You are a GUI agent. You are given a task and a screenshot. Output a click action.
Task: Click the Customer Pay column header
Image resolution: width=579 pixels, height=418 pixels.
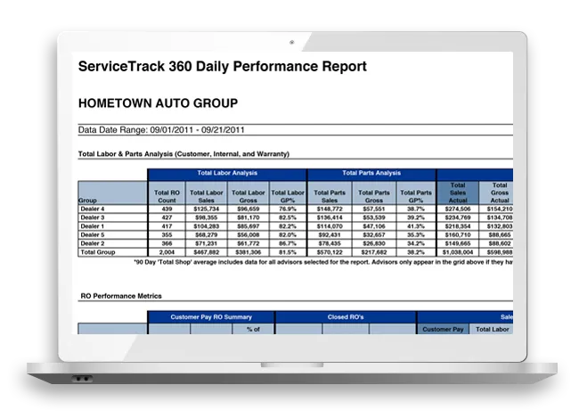coord(443,329)
